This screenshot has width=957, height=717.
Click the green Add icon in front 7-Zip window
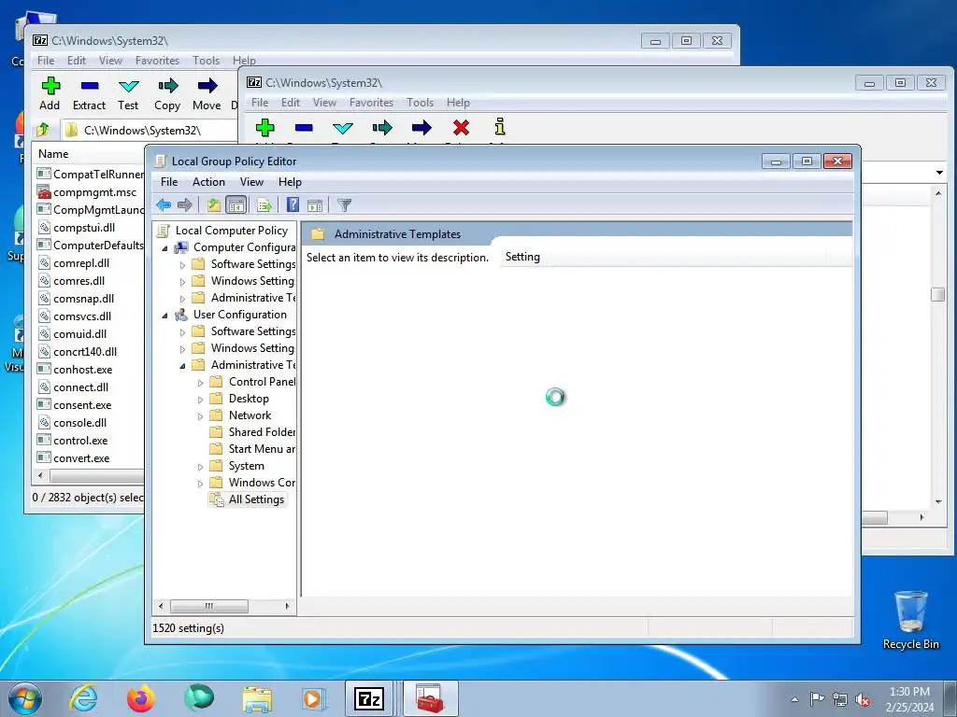[x=264, y=128]
